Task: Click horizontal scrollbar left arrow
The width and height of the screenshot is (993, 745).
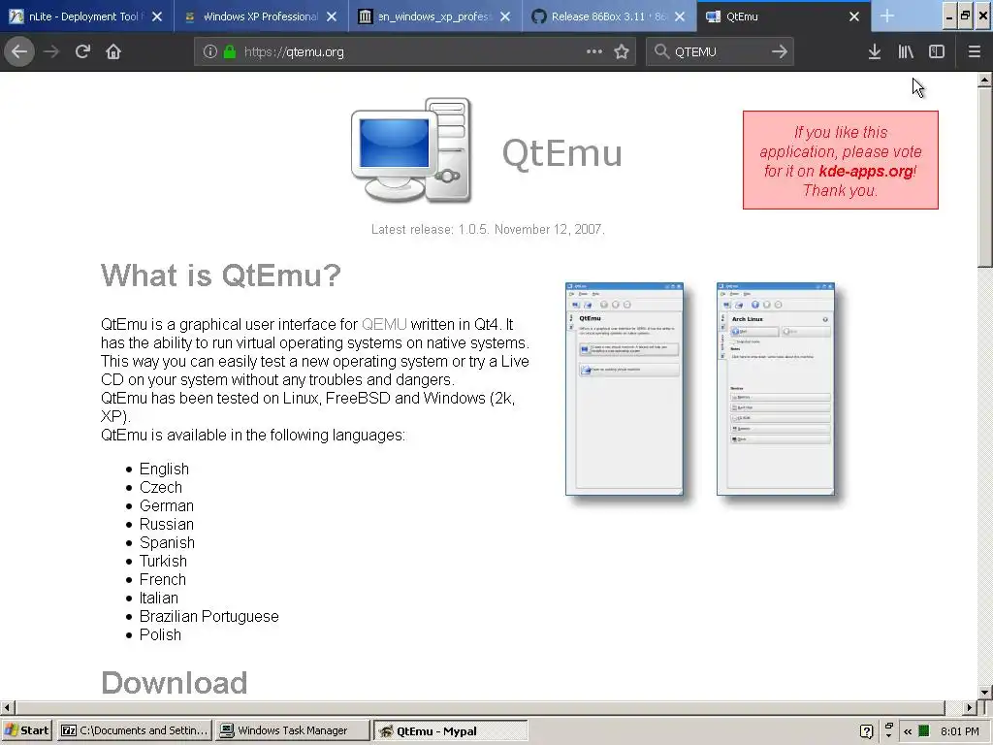Action: point(7,707)
